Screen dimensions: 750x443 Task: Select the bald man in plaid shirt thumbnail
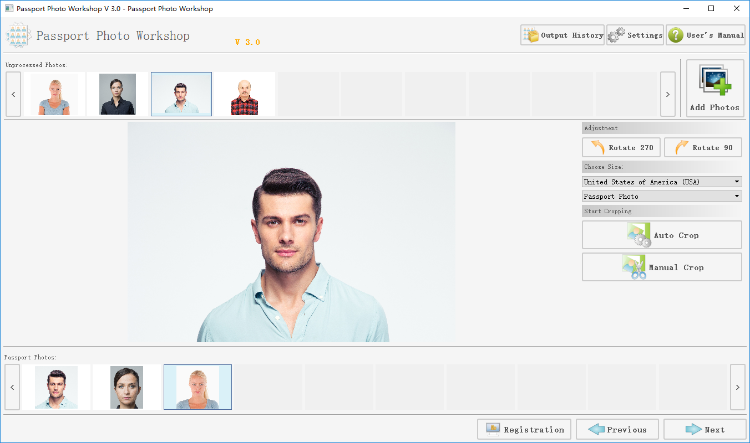pos(245,94)
